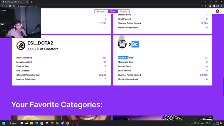Screen dimensions: 224x126
Task: Open the Chrome extensions puzzle menu
Action: pos(210,6)
